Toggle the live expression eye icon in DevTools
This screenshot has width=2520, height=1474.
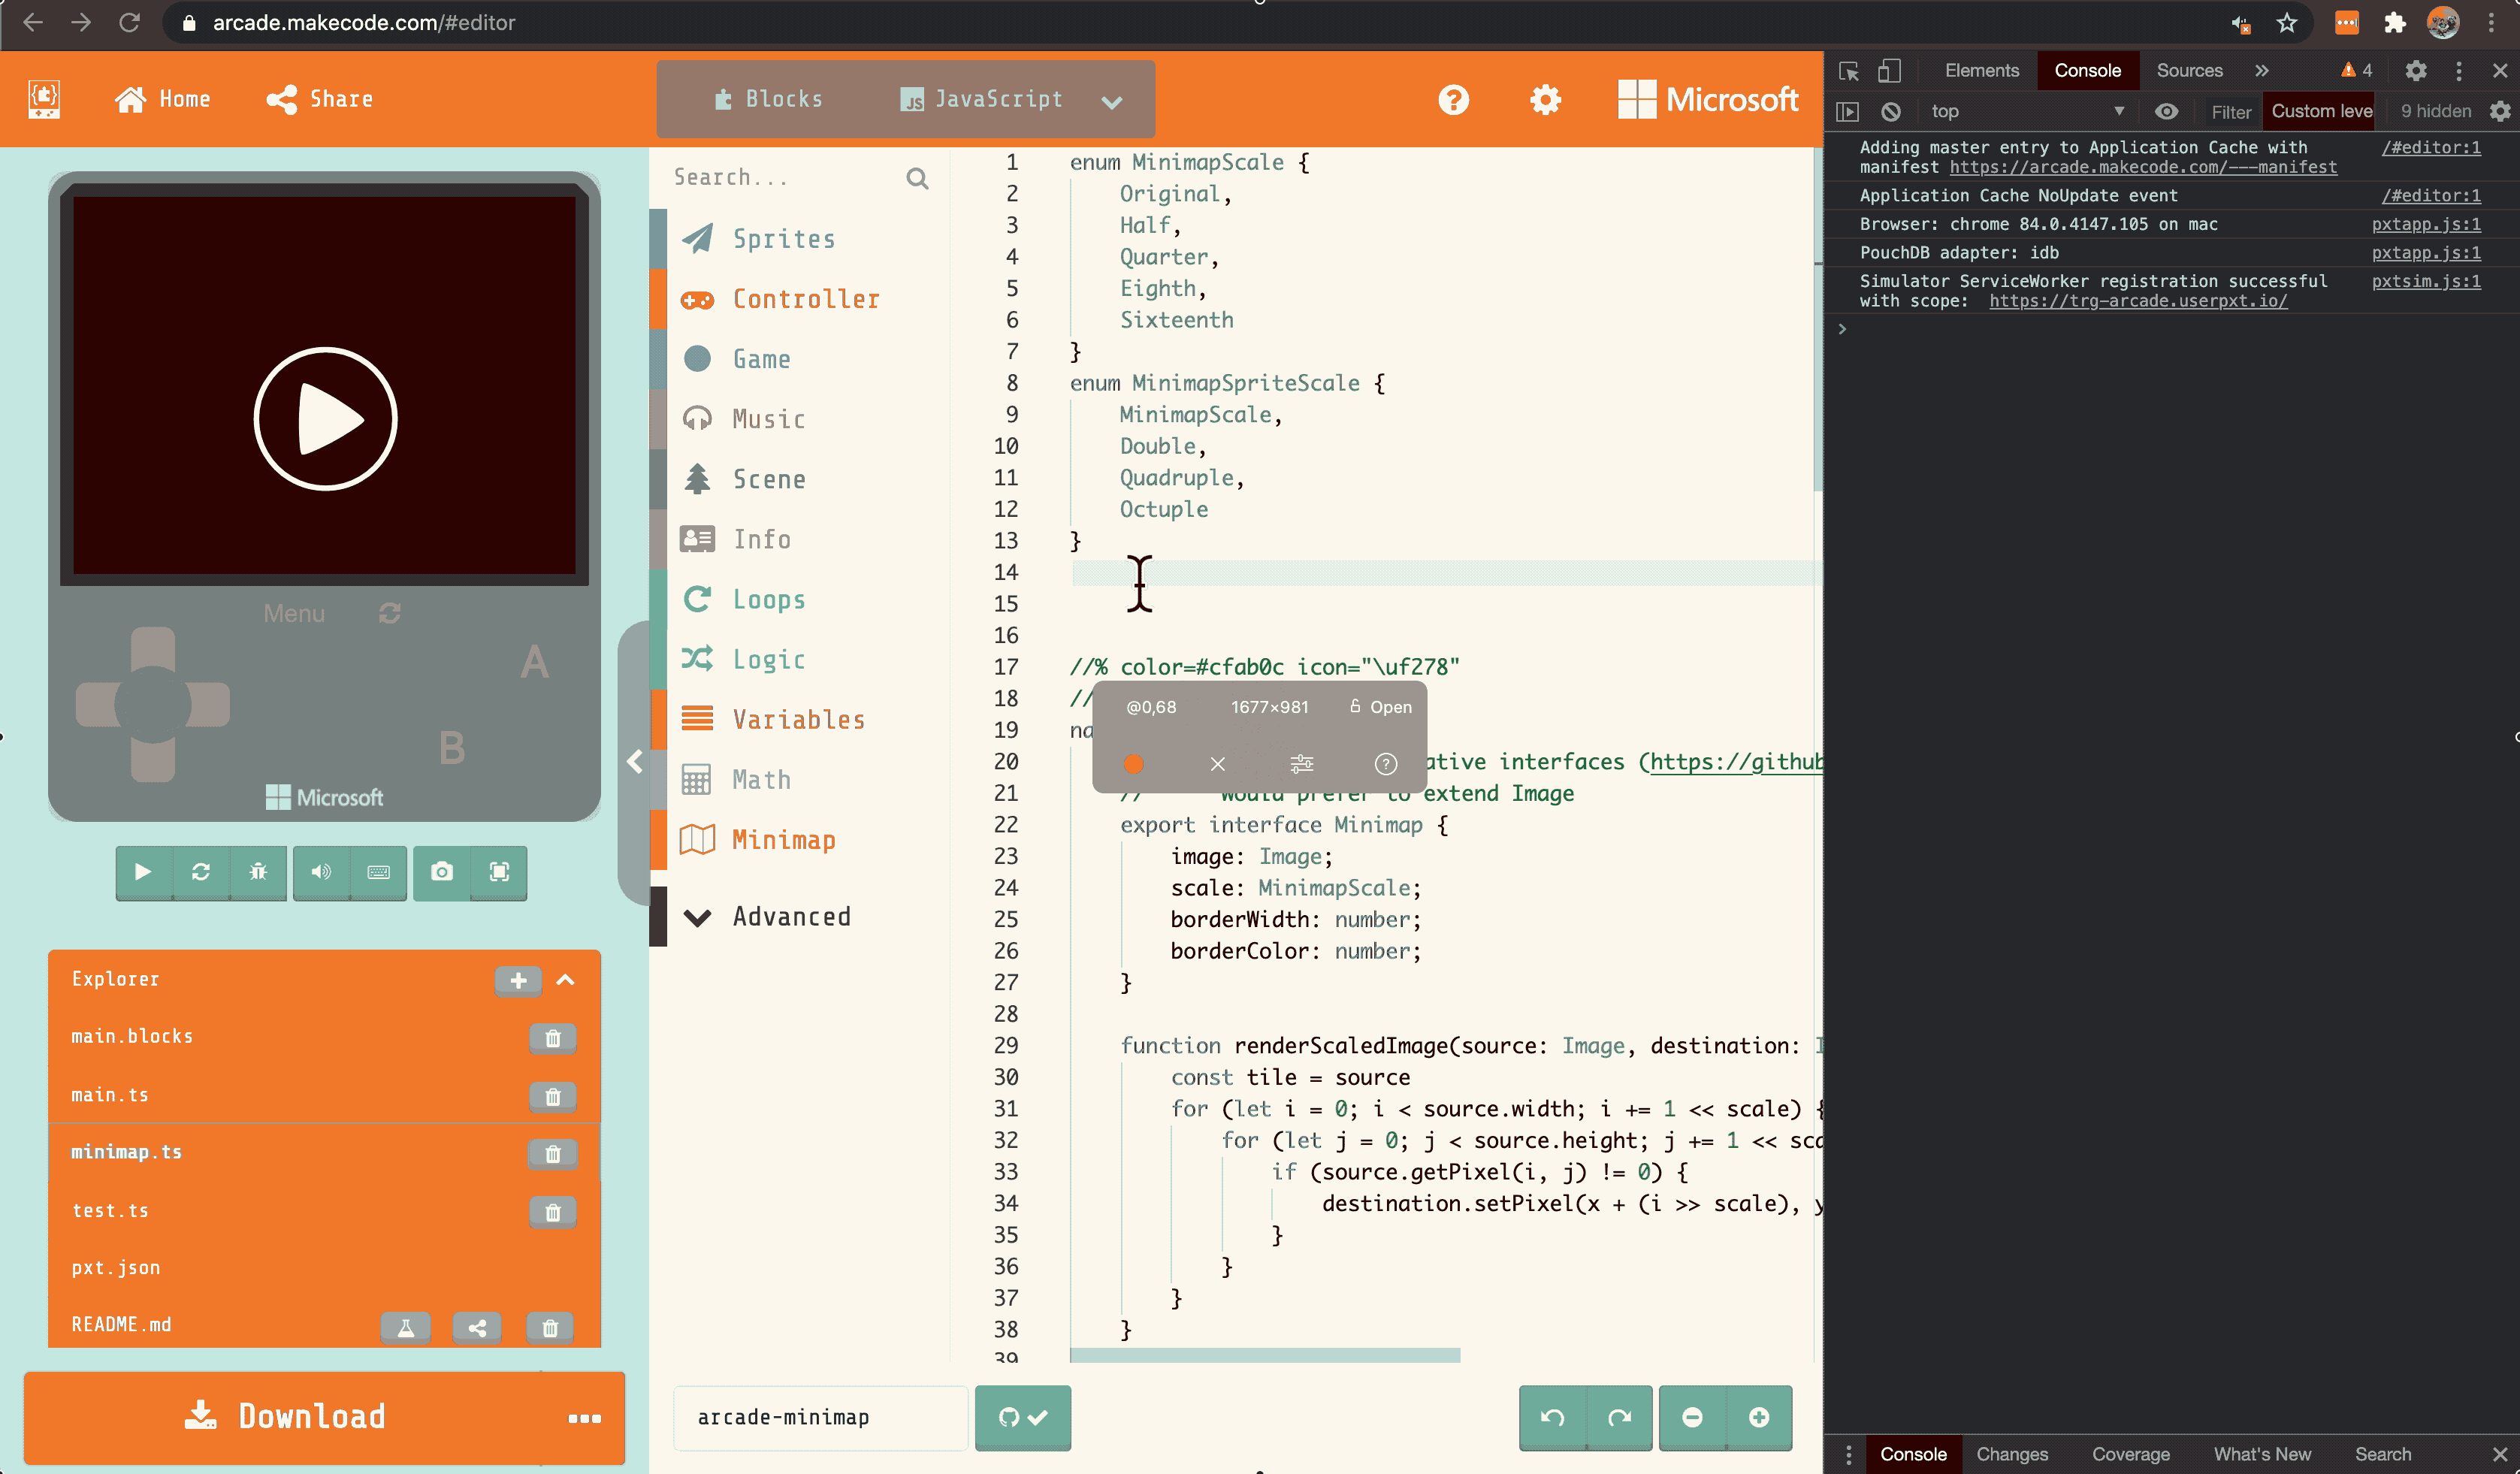(2166, 111)
